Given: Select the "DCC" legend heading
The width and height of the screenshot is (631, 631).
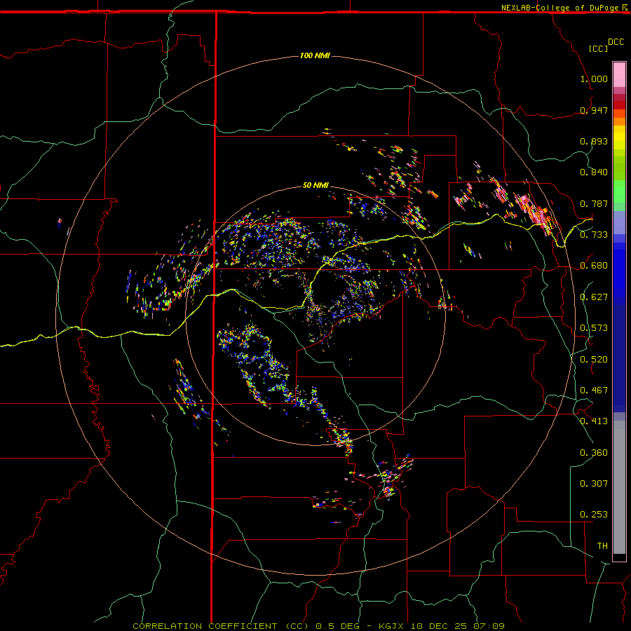Looking at the screenshot, I should (x=616, y=42).
